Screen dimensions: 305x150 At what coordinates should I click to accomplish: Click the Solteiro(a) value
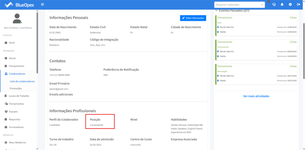point(95,32)
